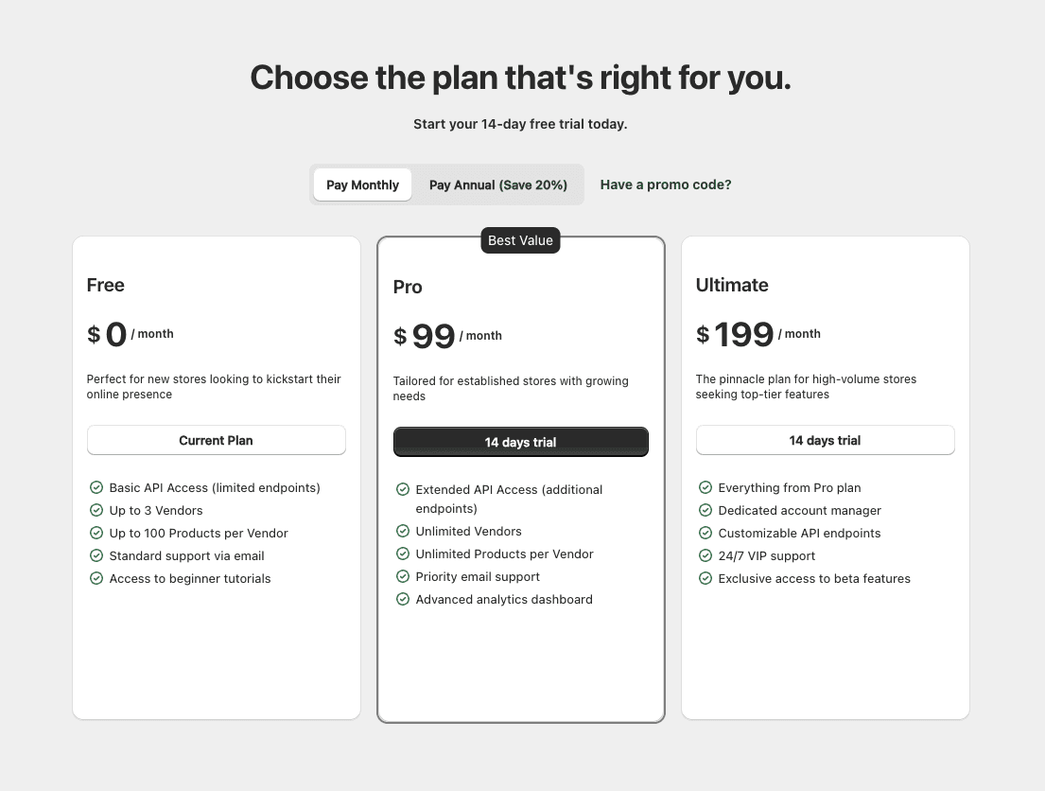Switch to Pay Annual billing

point(497,185)
